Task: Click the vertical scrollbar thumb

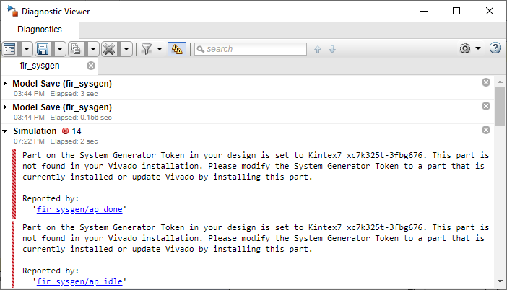Action: coord(500,106)
